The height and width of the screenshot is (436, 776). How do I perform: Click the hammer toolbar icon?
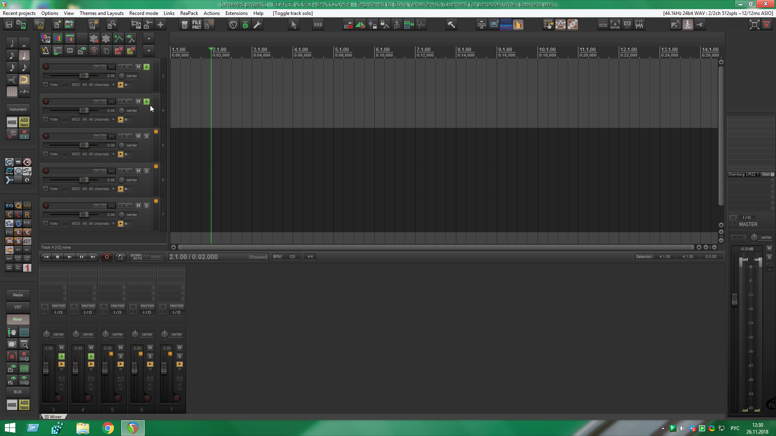click(x=451, y=25)
